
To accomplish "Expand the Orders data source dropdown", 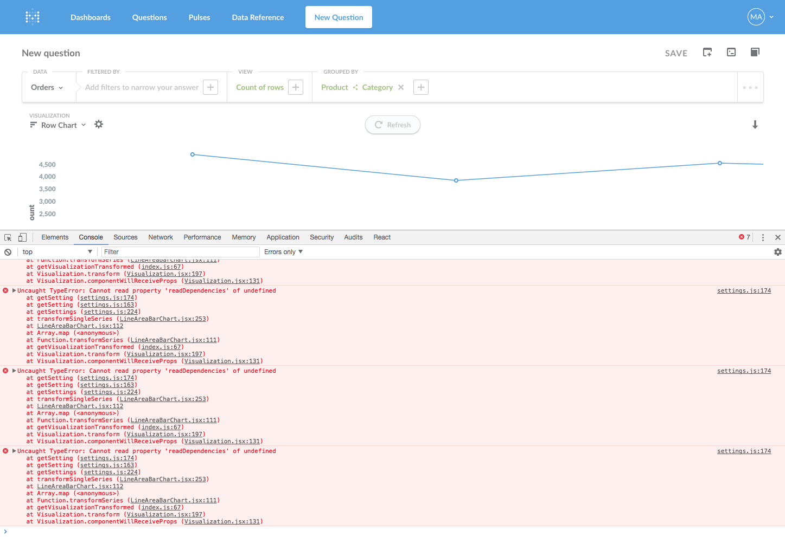I will 47,87.
